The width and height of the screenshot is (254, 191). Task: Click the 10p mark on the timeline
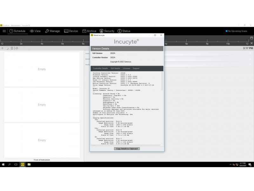tap(228, 44)
